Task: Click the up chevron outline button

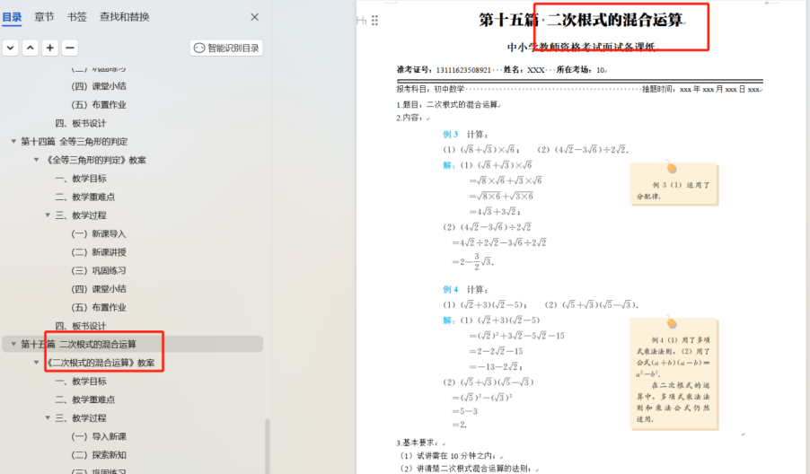Action: 31,48
